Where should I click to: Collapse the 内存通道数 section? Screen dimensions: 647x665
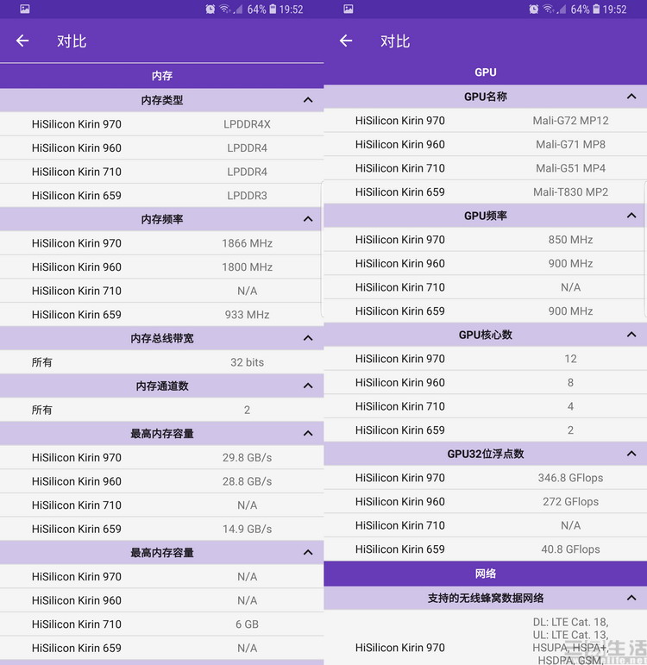(x=308, y=386)
